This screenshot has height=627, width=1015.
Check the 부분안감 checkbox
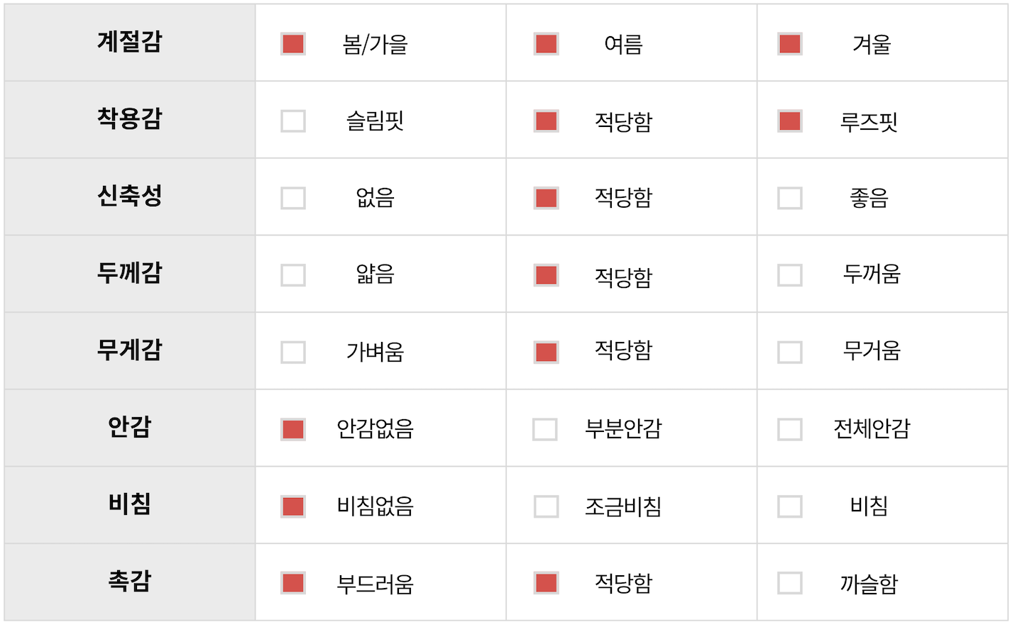tap(545, 429)
